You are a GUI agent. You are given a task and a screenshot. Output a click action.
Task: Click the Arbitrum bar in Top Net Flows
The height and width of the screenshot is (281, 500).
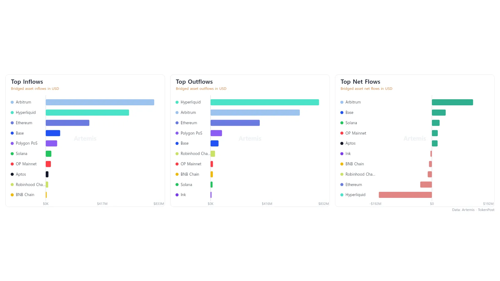click(x=452, y=102)
